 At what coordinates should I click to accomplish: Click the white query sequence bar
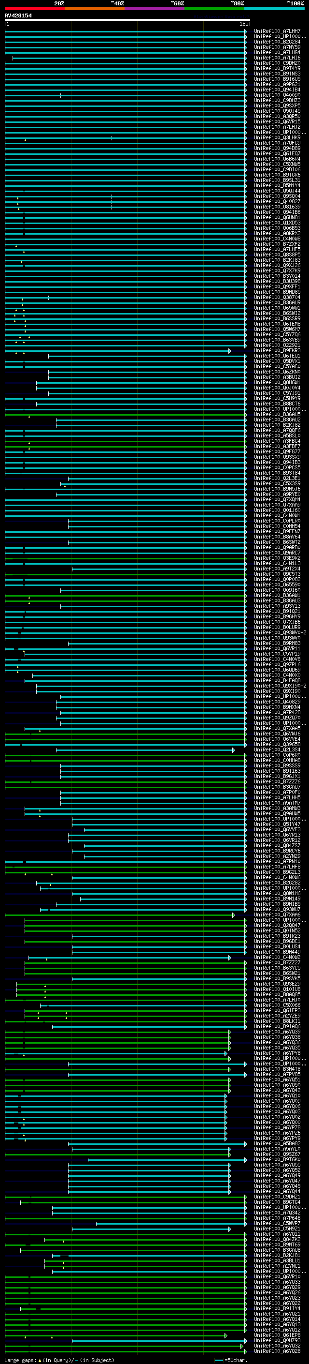click(127, 19)
